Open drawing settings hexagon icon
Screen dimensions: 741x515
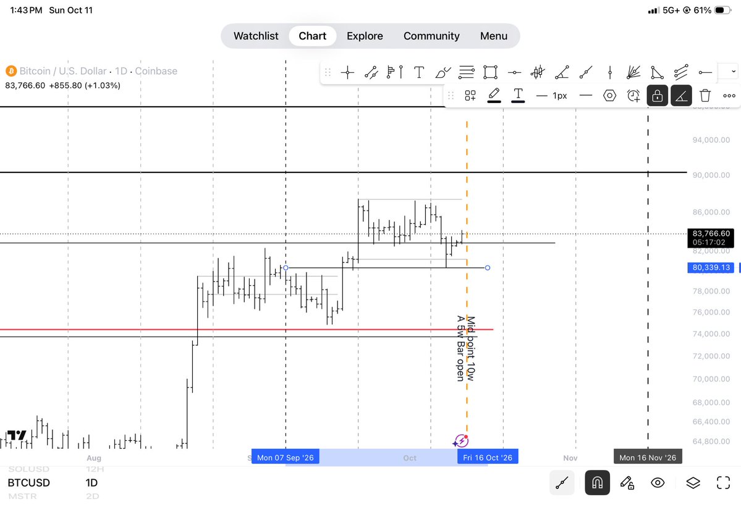(609, 96)
